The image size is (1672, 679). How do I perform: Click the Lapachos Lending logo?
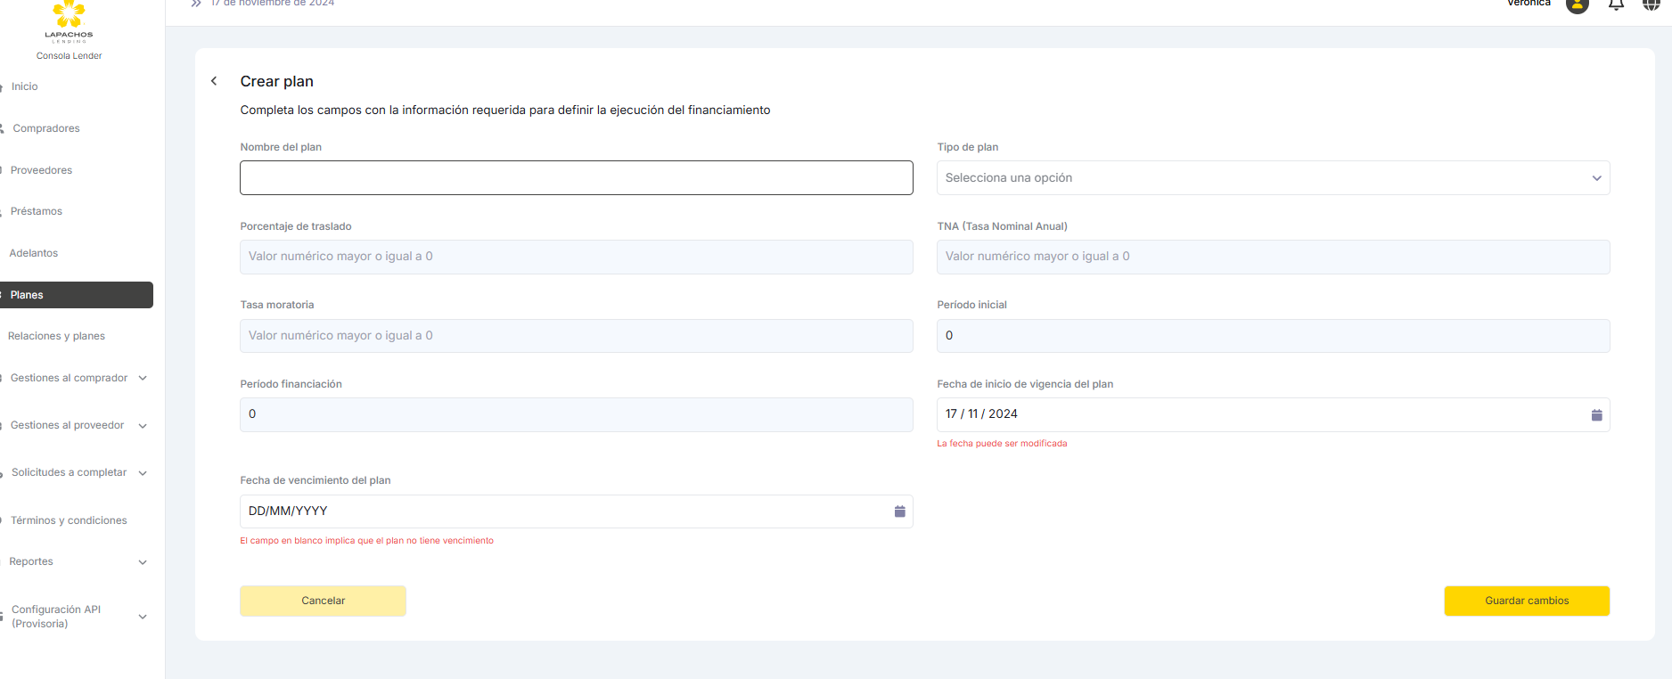pyautogui.click(x=70, y=21)
